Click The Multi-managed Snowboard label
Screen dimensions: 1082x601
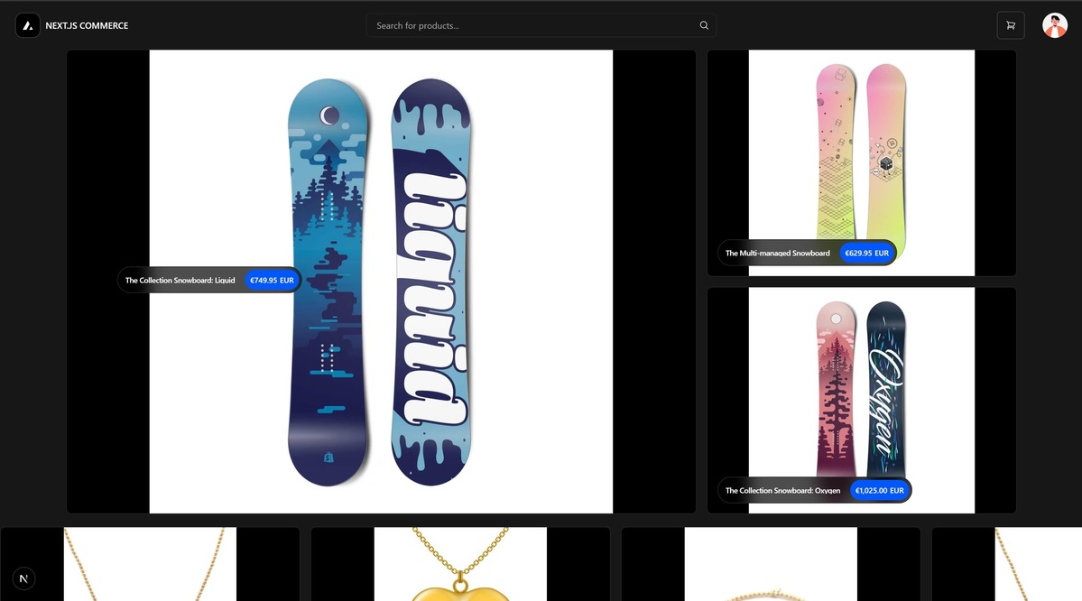click(x=778, y=254)
